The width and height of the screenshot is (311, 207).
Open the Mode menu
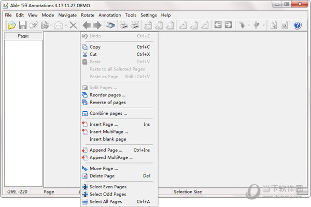(x=48, y=15)
